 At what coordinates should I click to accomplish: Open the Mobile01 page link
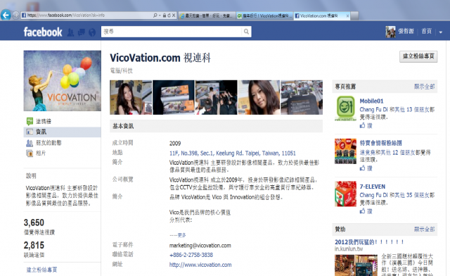point(371,101)
